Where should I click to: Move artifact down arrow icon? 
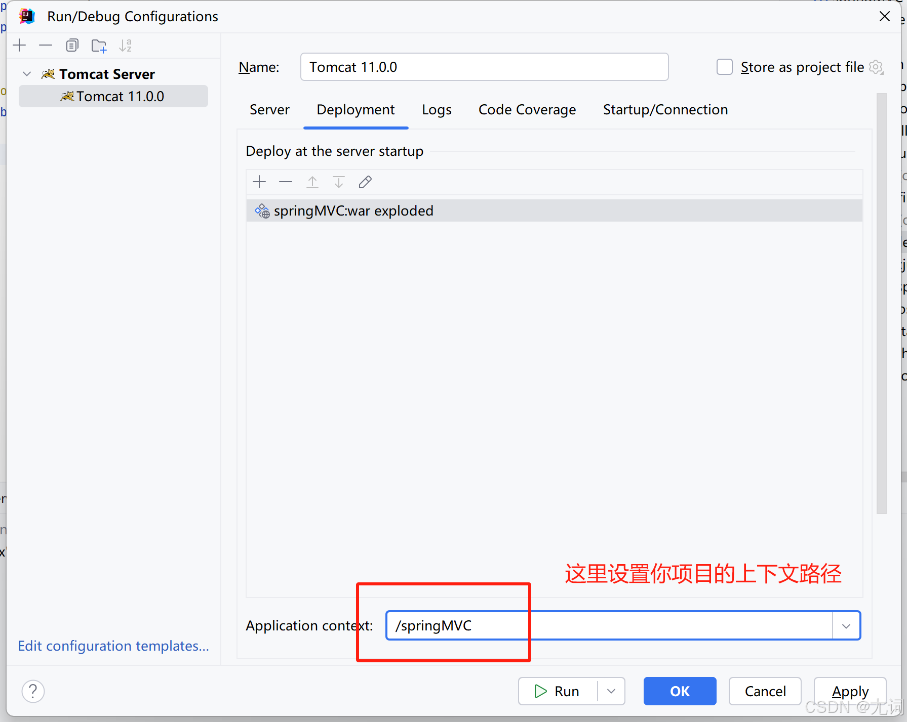(x=339, y=182)
